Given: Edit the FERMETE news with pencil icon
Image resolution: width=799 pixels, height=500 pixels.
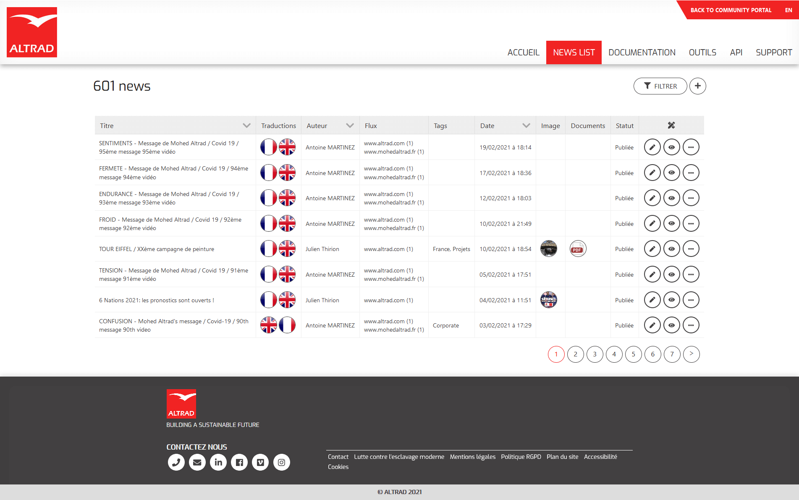Looking at the screenshot, I should tap(652, 173).
